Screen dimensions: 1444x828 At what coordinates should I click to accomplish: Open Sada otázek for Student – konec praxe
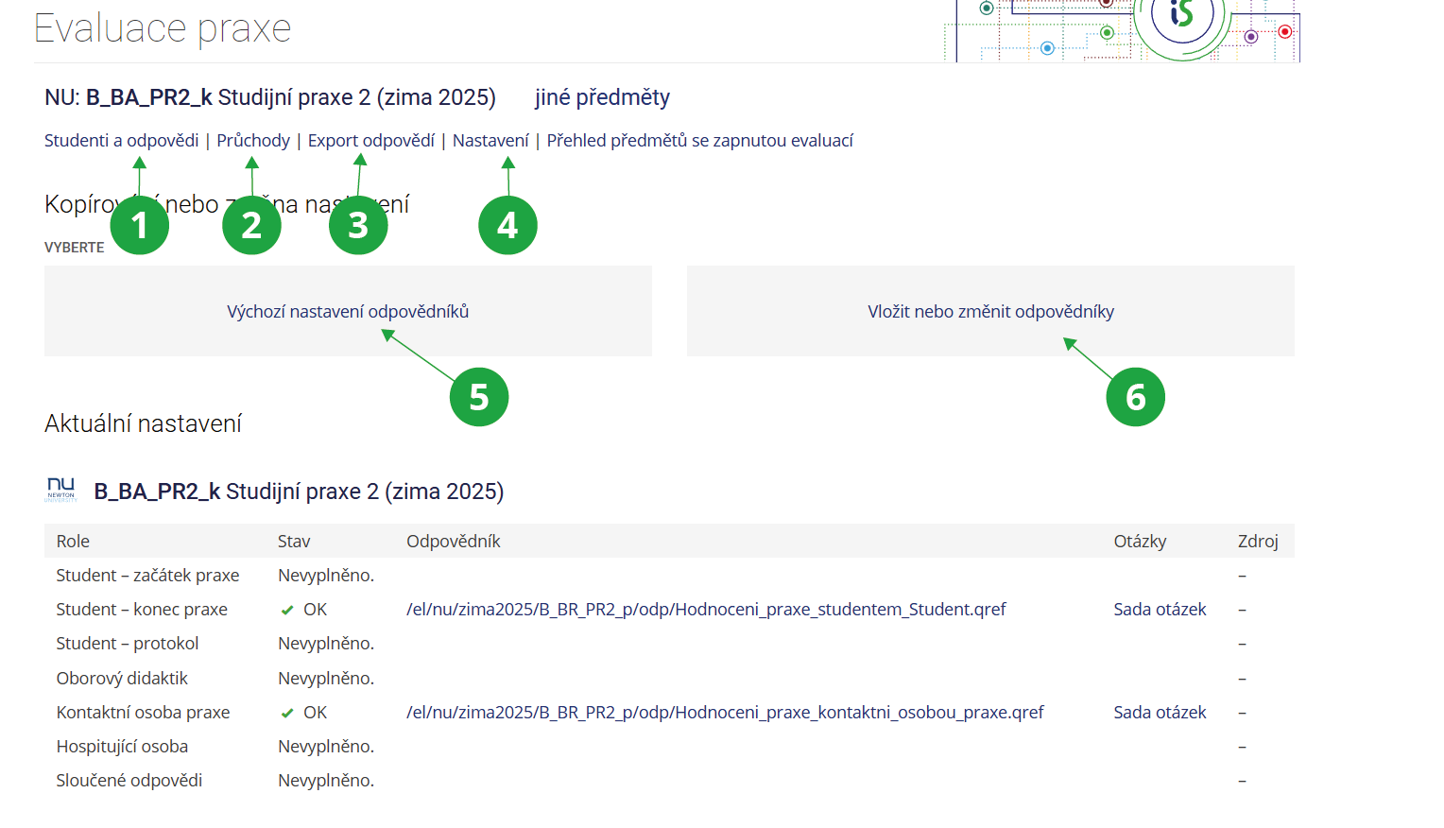pyautogui.click(x=1160, y=610)
